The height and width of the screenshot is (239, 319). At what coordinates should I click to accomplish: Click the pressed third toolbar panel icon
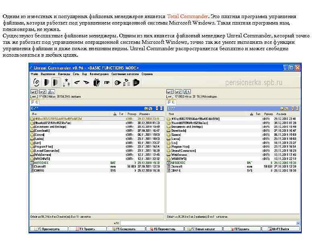pos(56,82)
